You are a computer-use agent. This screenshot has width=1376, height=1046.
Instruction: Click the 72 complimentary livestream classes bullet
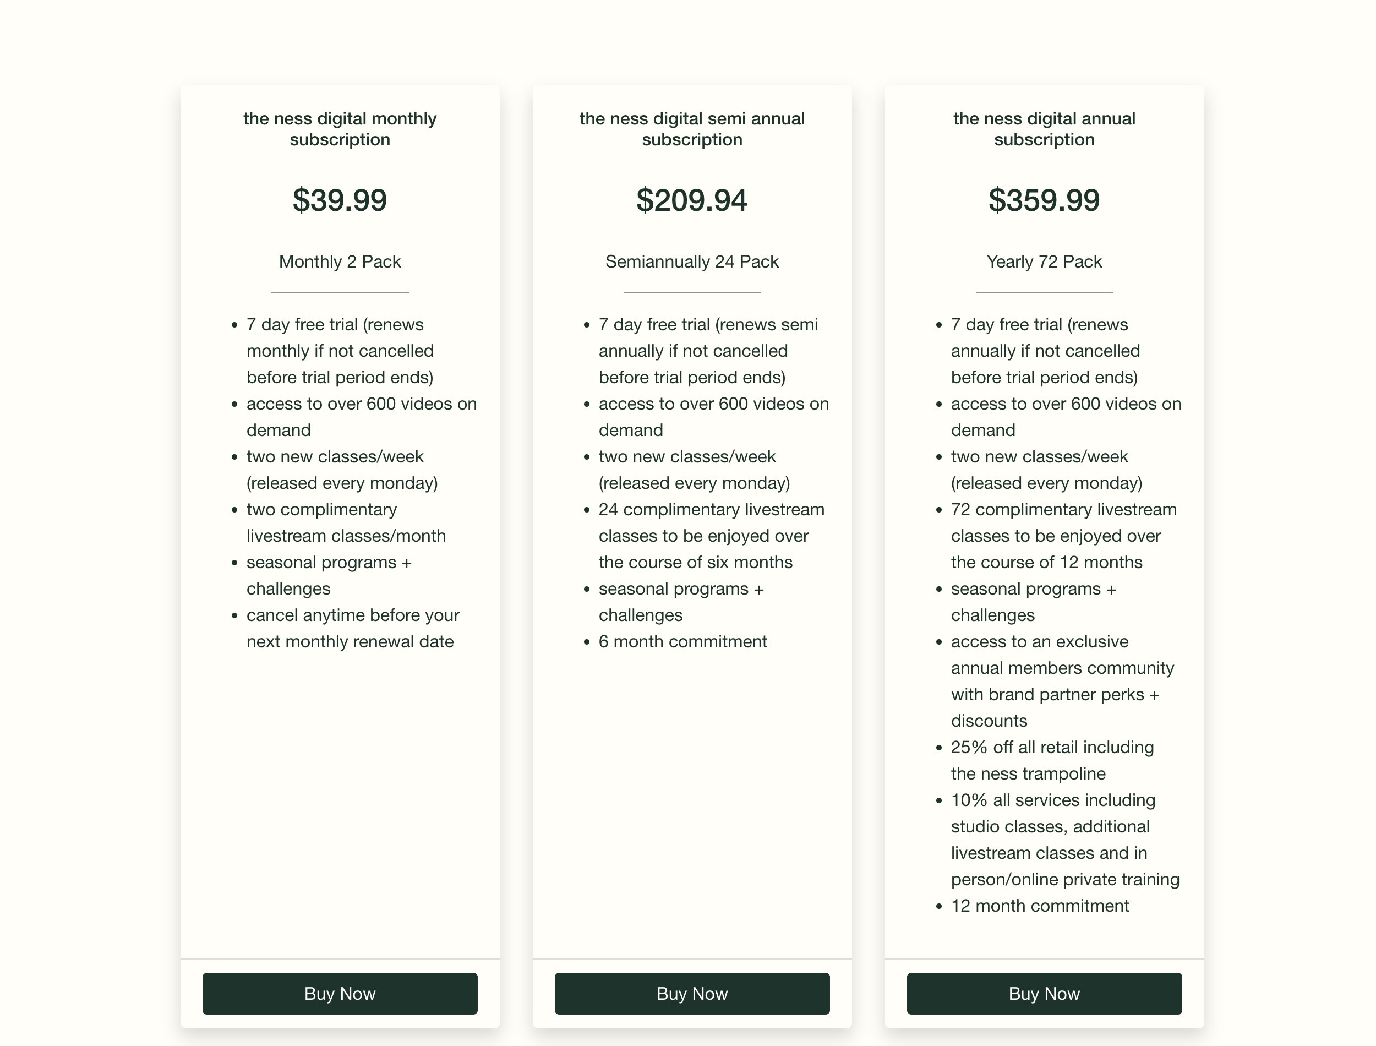click(1063, 536)
